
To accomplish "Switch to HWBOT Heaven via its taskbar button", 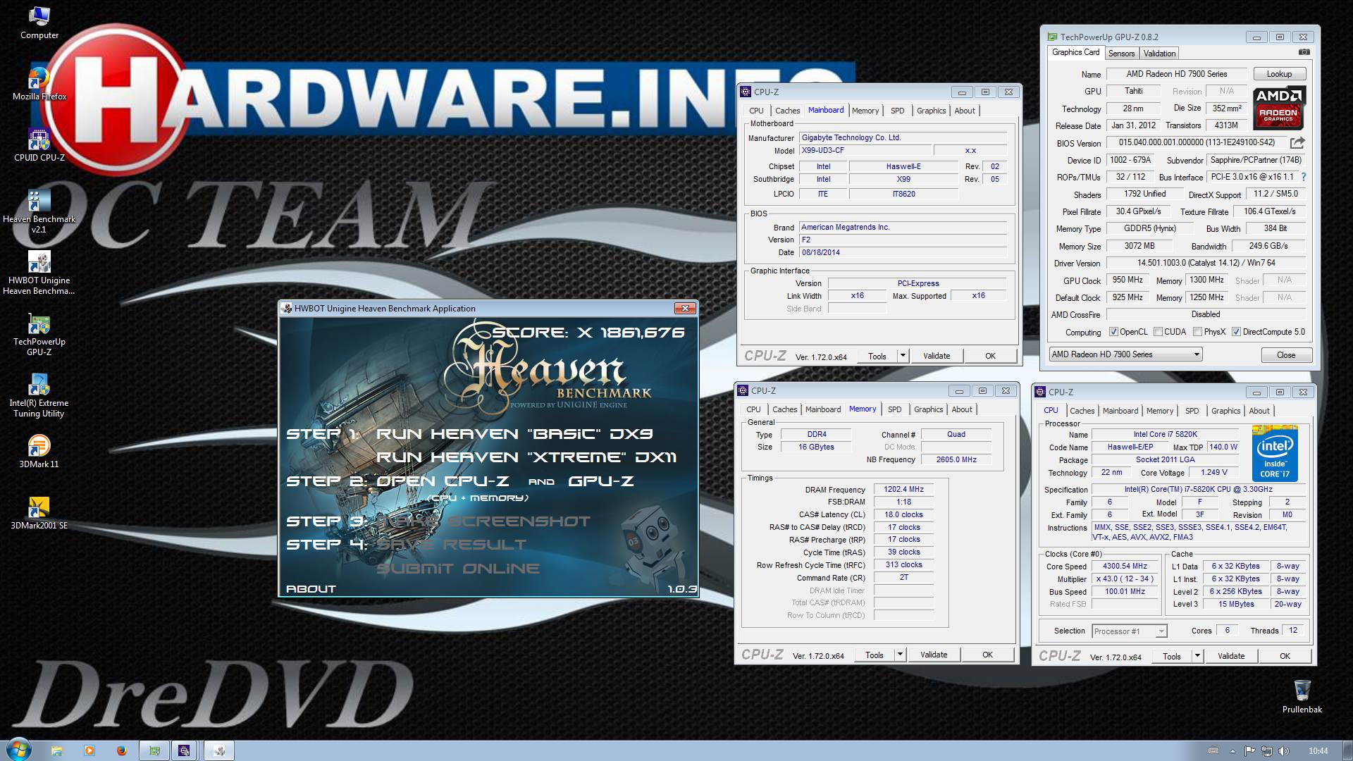I will [219, 750].
